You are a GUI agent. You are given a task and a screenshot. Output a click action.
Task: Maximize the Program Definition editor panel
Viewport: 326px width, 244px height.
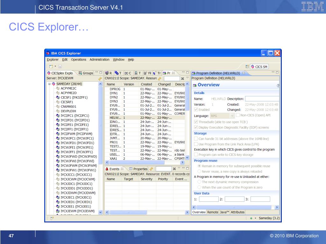click(x=277, y=72)
